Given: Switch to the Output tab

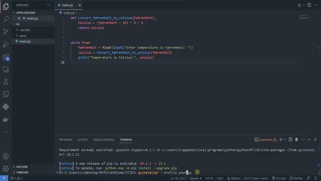Looking at the screenshot, I should click(x=83, y=140).
